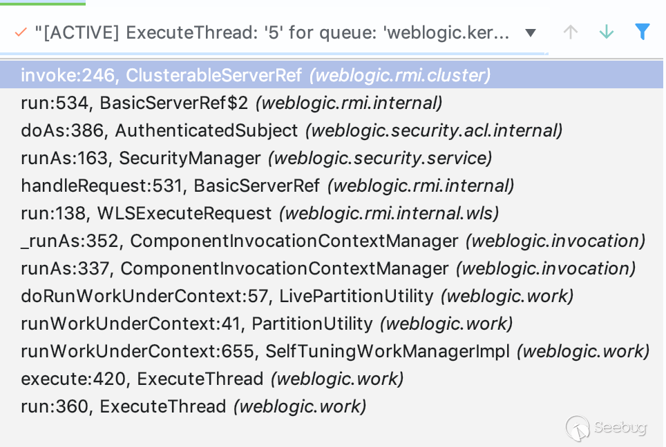
Task: Select the handleRequest:531 BasicServerRef frame
Action: [267, 186]
